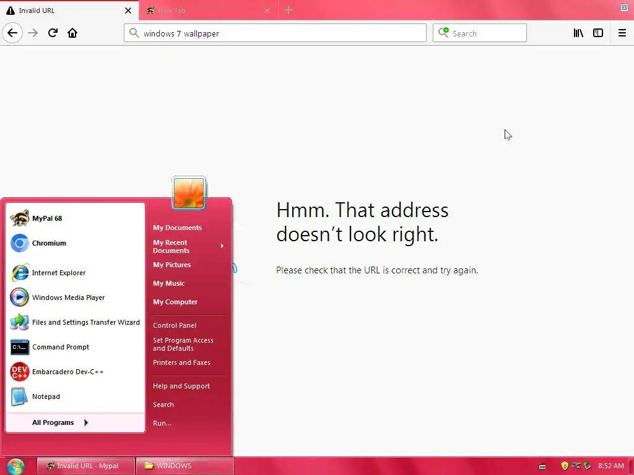Click the user account flower picture
This screenshot has width=634, height=475.
click(189, 193)
